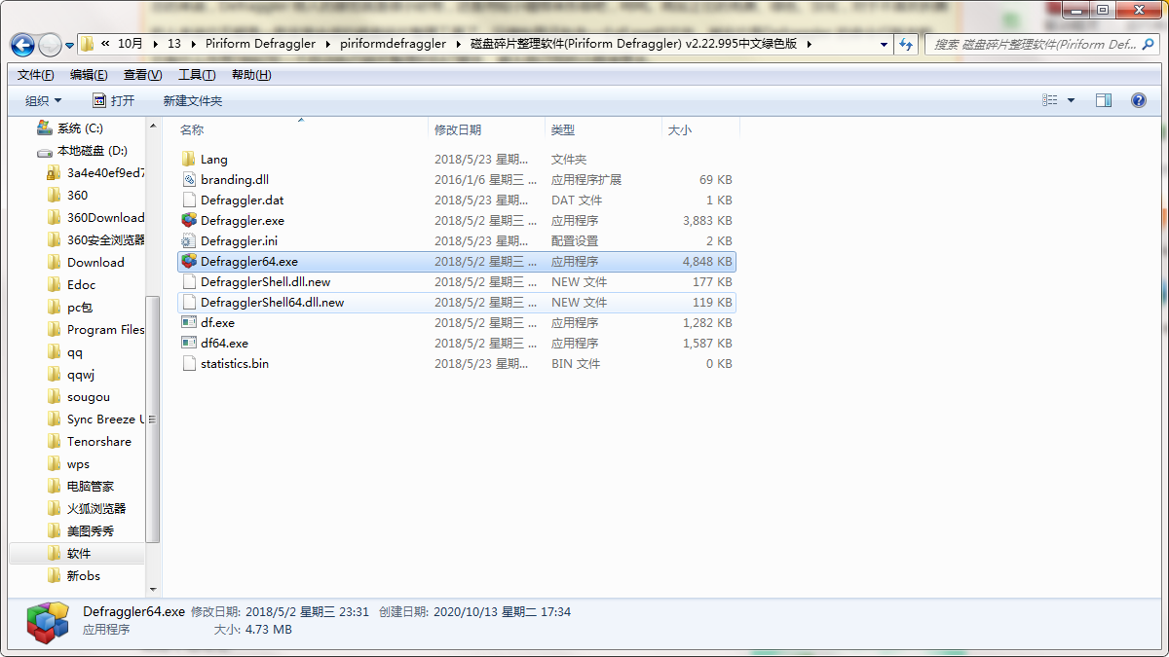The width and height of the screenshot is (1169, 657).
Task: Navigate to the 13 breadcrumb
Action: tap(174, 44)
